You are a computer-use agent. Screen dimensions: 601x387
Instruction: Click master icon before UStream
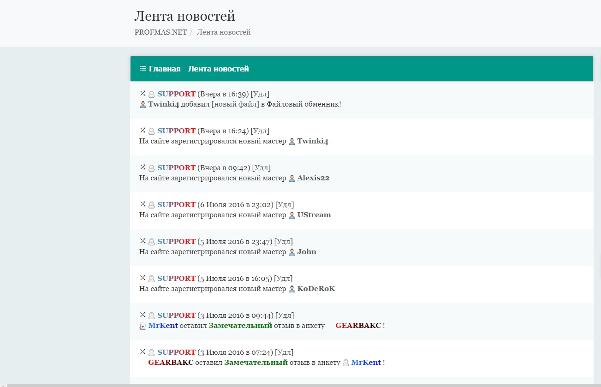pos(292,215)
